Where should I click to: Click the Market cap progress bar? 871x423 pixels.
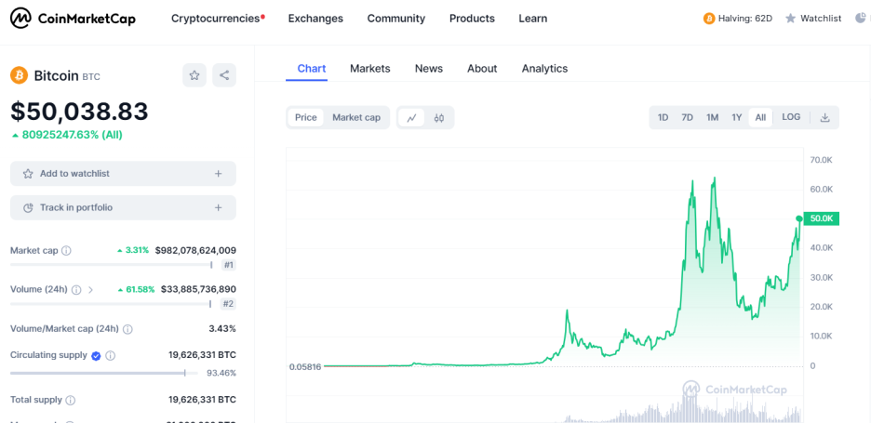click(x=112, y=265)
